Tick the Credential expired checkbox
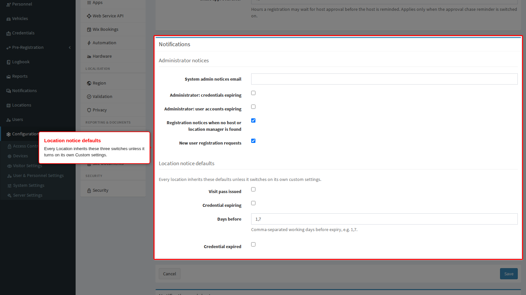 (x=253, y=245)
